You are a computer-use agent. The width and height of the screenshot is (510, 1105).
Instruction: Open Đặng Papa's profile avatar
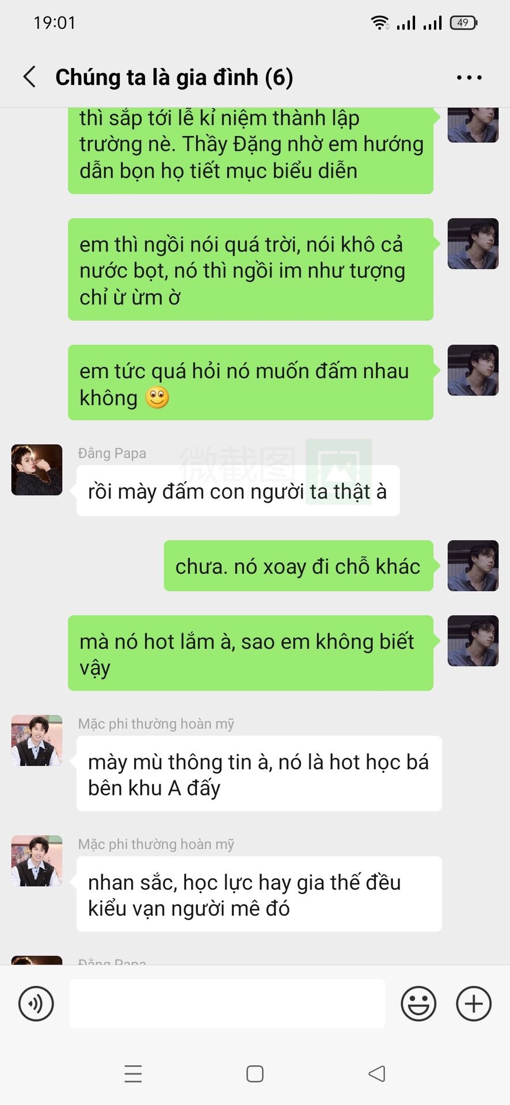coord(37,470)
